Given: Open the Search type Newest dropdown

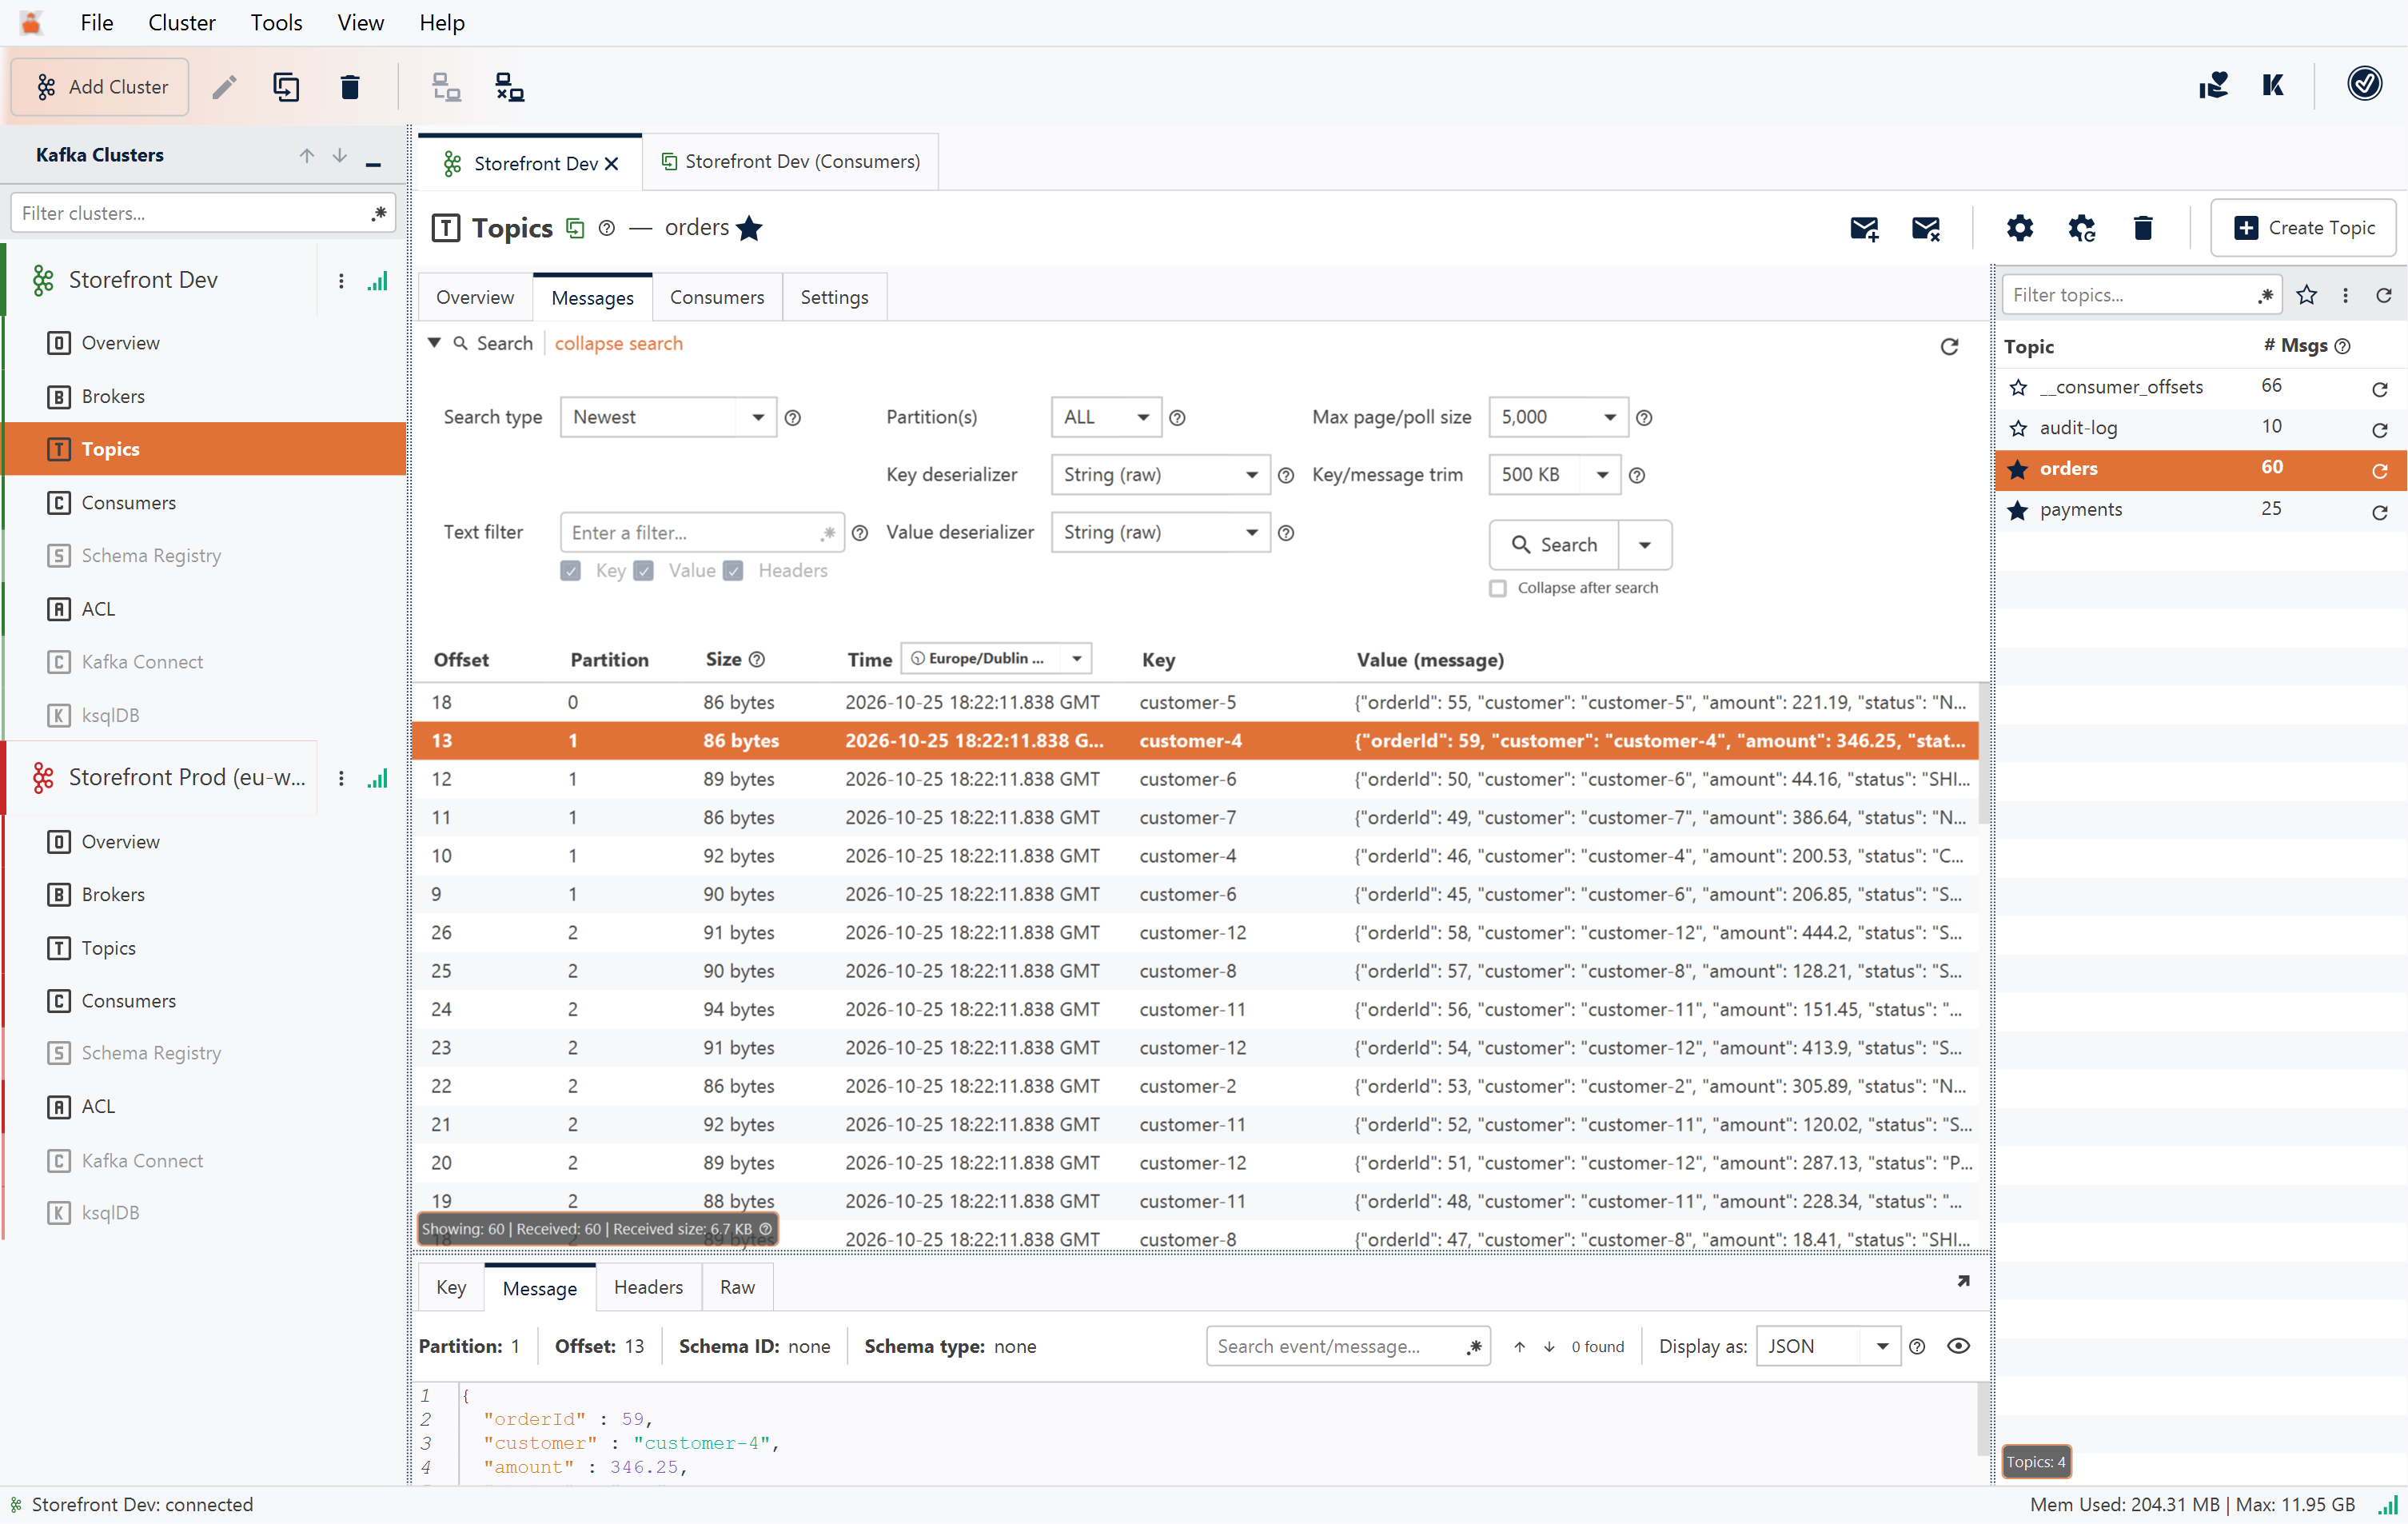Looking at the screenshot, I should coord(668,417).
